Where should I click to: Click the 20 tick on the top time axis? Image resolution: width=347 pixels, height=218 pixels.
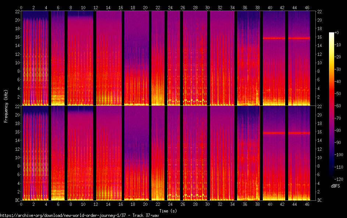tap(145, 7)
